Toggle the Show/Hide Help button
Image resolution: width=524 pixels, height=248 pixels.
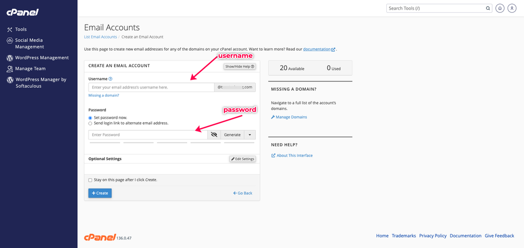click(239, 66)
